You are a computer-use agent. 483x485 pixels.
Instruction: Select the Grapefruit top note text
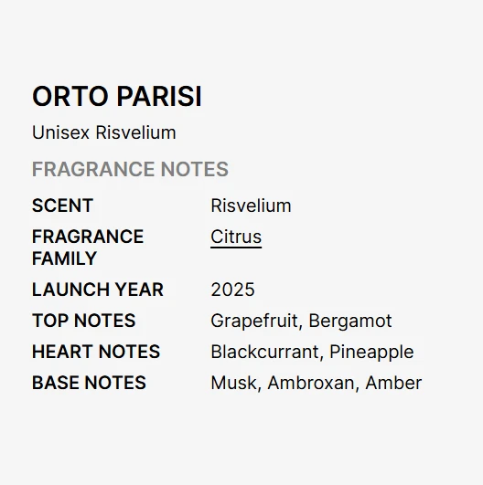254,322
